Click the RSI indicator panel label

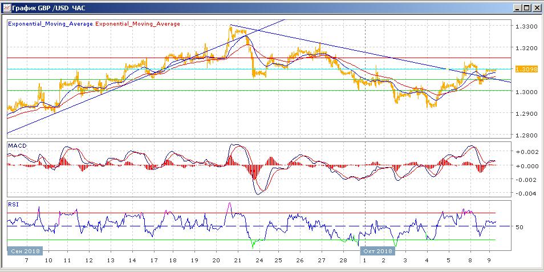13,204
